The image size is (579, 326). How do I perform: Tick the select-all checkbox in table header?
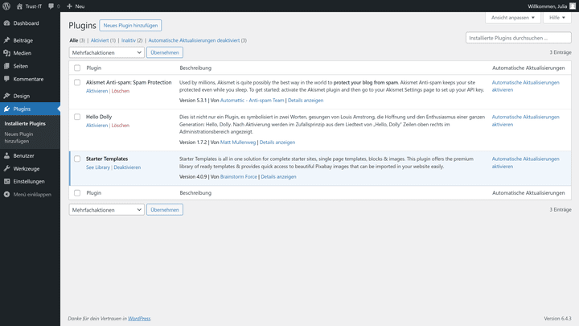point(77,68)
